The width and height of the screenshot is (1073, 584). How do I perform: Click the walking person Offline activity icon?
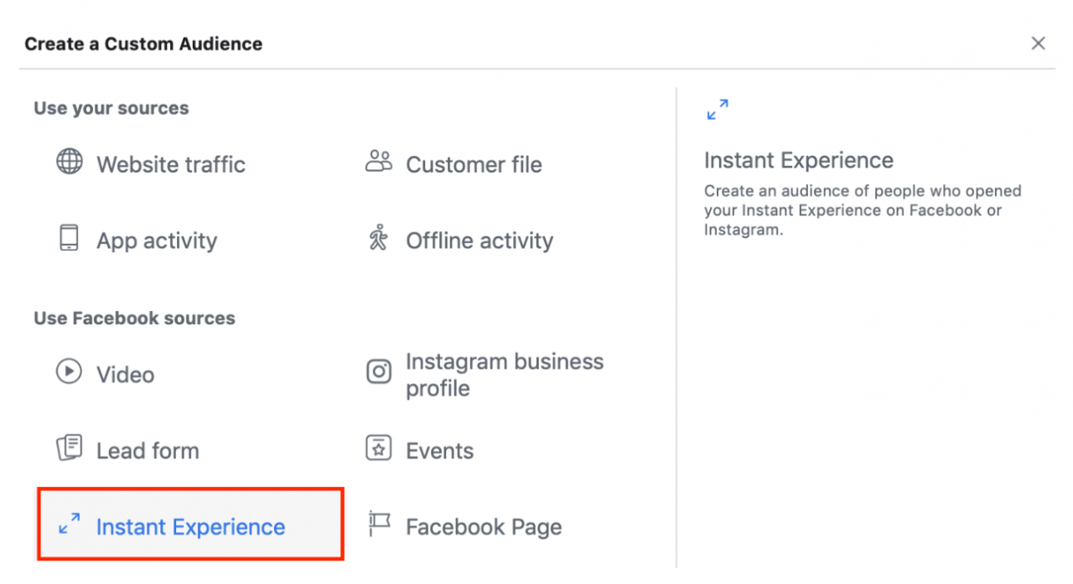[379, 238]
